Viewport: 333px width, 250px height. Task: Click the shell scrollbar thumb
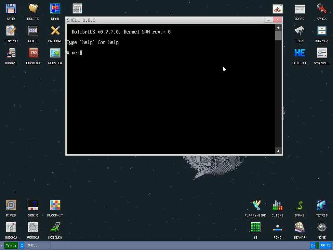point(278,36)
